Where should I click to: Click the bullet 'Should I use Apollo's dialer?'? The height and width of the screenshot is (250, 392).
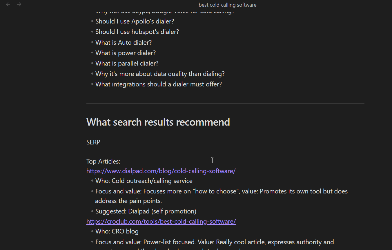click(x=135, y=21)
